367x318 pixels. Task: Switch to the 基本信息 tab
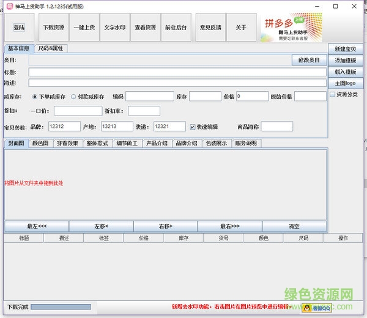(19, 48)
